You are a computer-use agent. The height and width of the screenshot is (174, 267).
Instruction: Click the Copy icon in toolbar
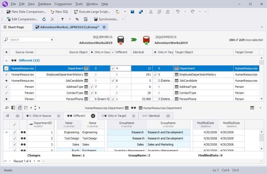click(x=160, y=12)
